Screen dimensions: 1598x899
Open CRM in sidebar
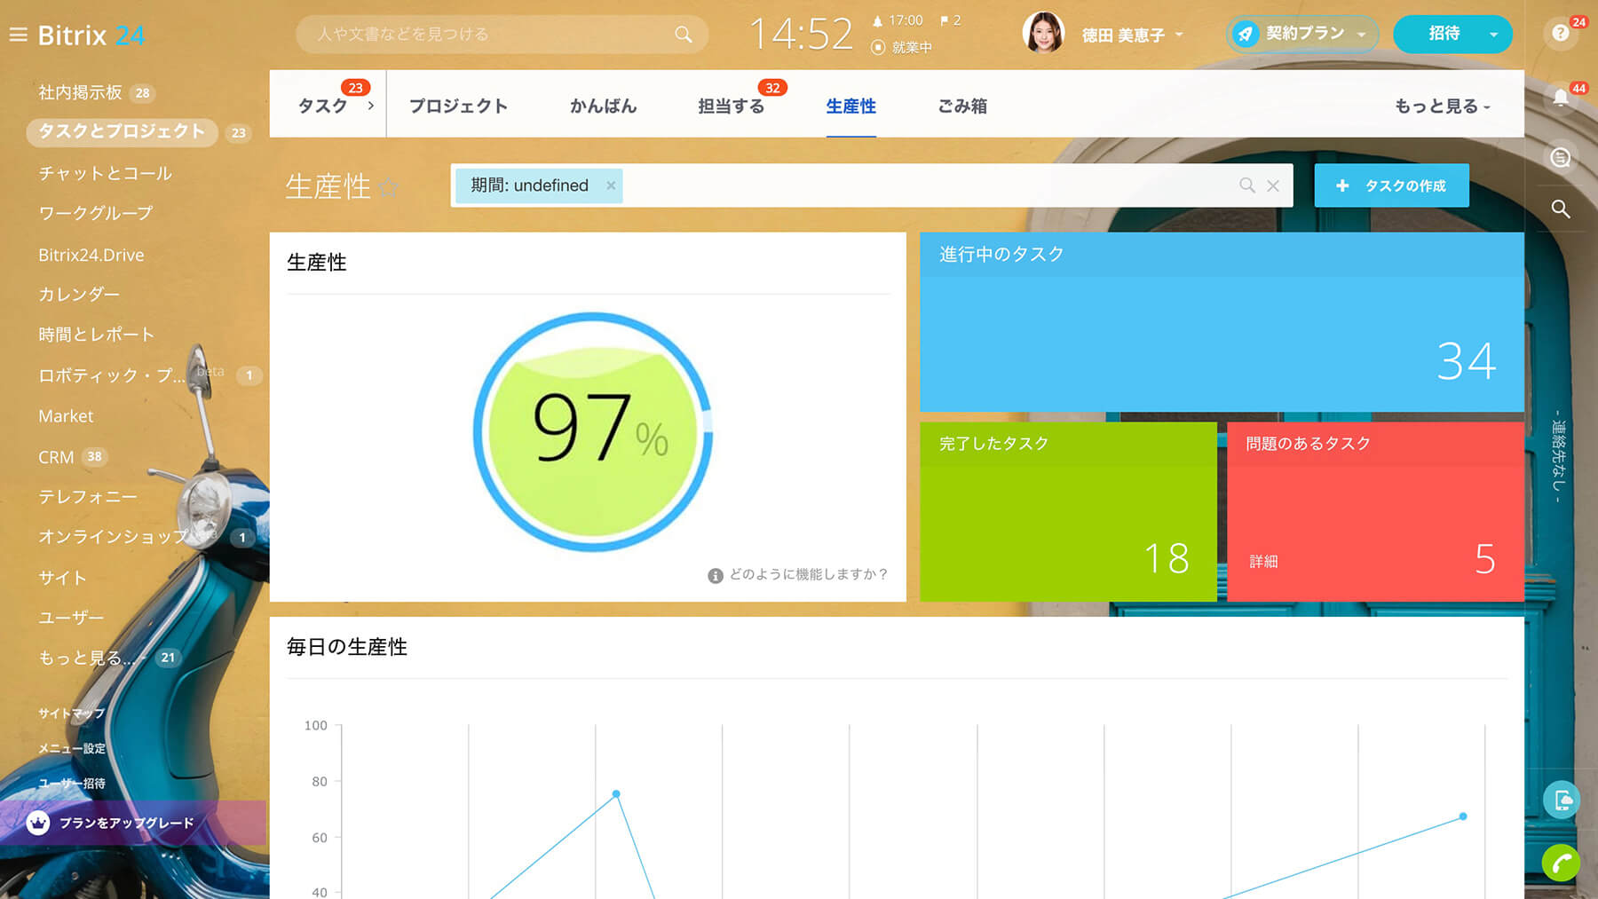pos(56,457)
